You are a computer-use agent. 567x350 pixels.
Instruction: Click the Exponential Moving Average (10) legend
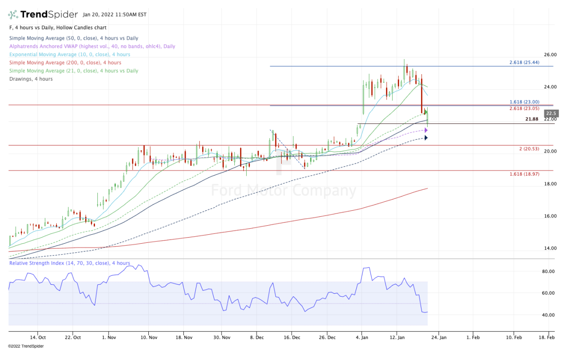[69, 54]
